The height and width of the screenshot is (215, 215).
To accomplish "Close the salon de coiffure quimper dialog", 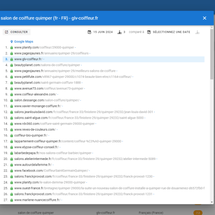I will [205, 18].
